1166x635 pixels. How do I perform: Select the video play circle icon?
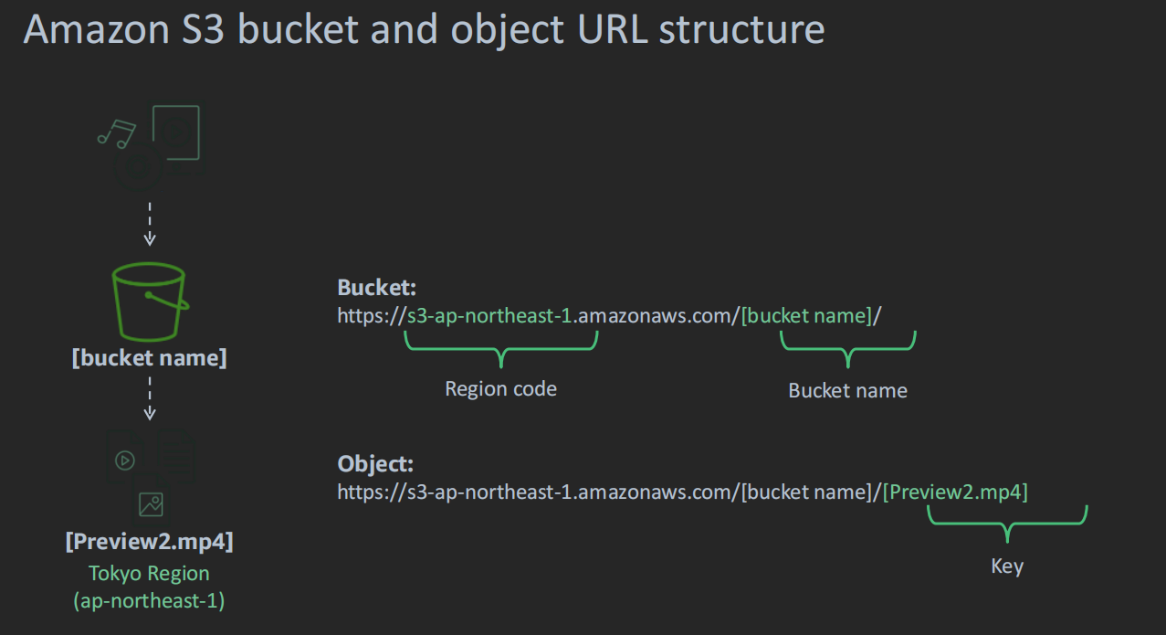125,460
